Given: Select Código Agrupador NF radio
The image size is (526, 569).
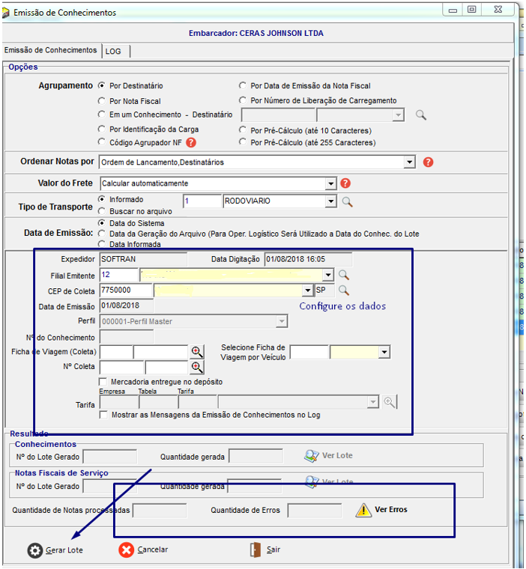Looking at the screenshot, I should [102, 142].
